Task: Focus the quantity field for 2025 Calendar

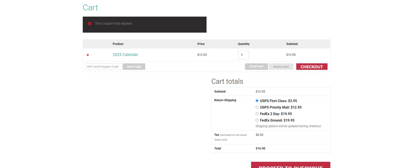Action: tap(243, 55)
